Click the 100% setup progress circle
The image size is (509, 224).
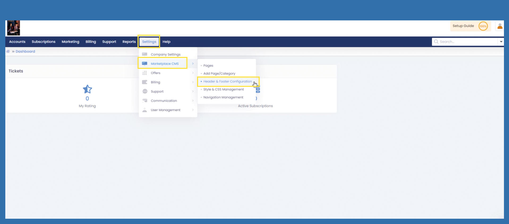[483, 26]
